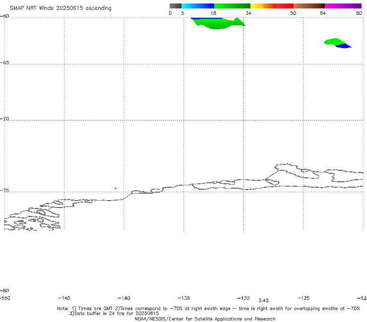
Task: Click the color bar label '50'
Action: point(293,13)
